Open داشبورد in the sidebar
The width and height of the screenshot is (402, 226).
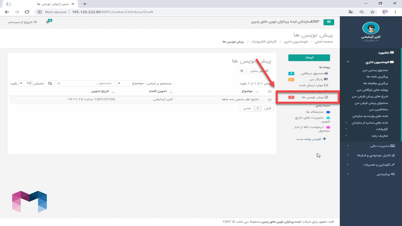point(386,52)
